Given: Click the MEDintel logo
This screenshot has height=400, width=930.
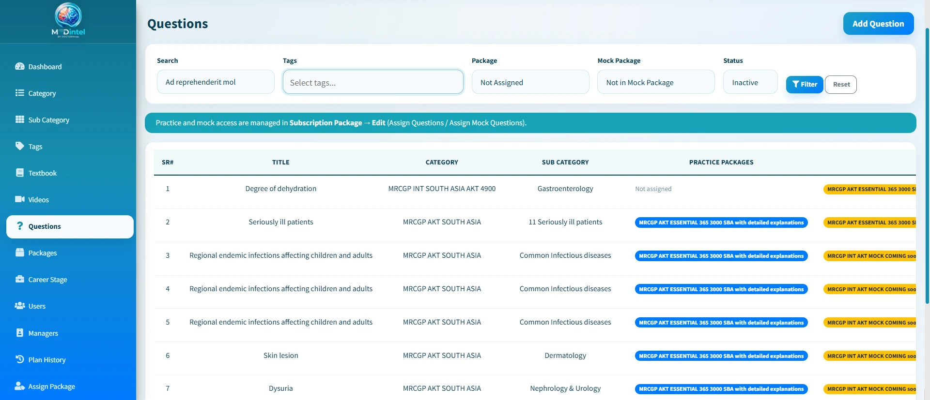Looking at the screenshot, I should (68, 20).
